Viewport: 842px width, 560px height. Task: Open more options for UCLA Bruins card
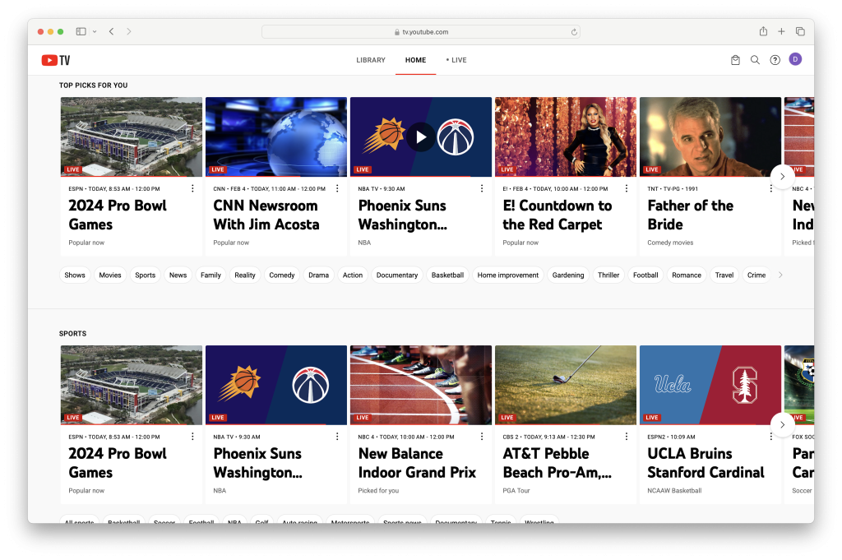coord(771,437)
